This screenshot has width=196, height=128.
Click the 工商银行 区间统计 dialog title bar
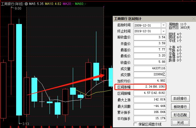click(x=154, y=19)
